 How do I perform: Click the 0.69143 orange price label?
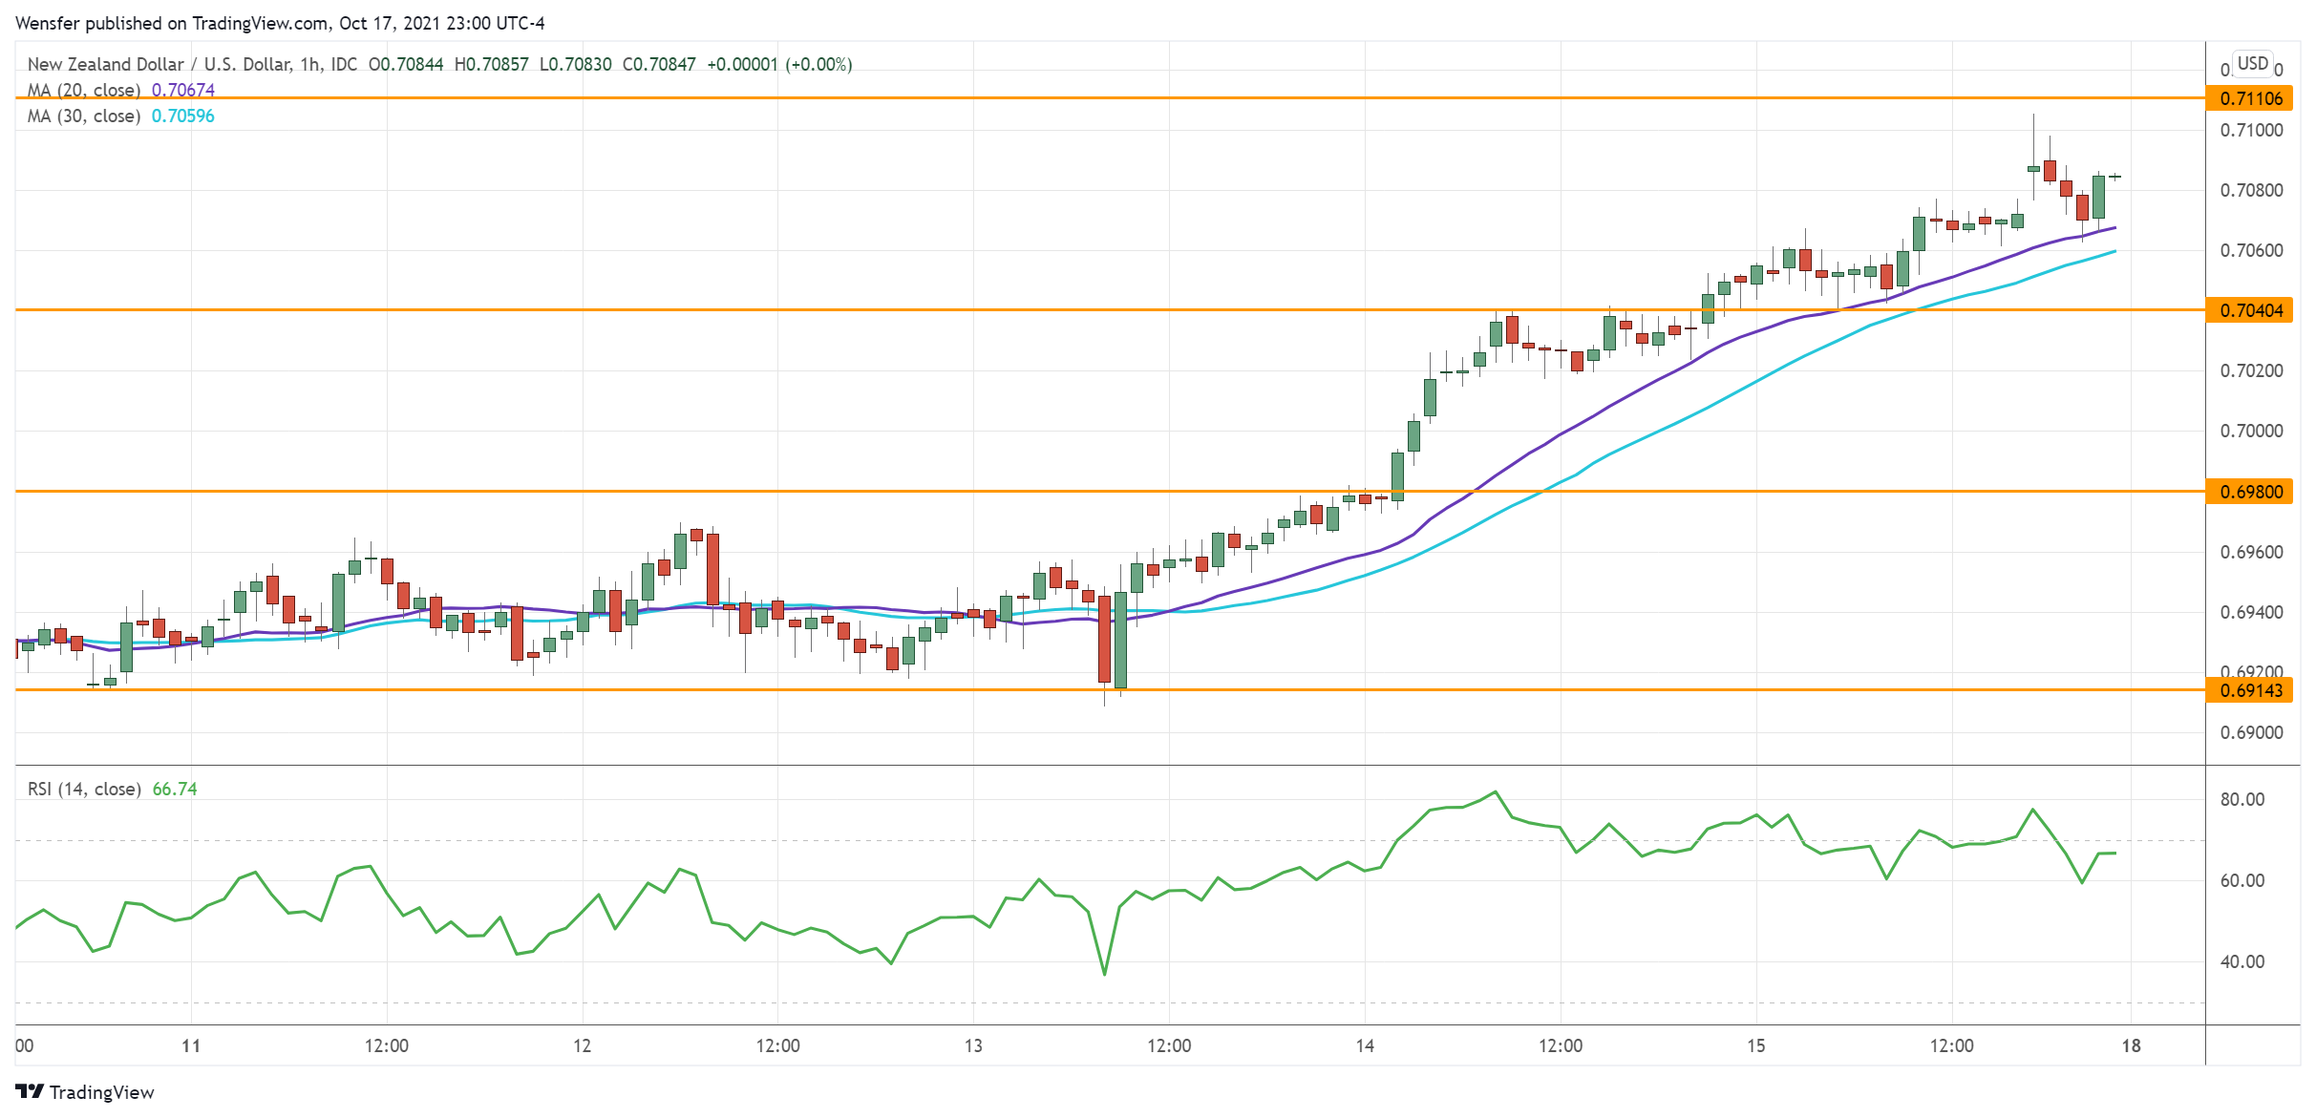pyautogui.click(x=2249, y=690)
